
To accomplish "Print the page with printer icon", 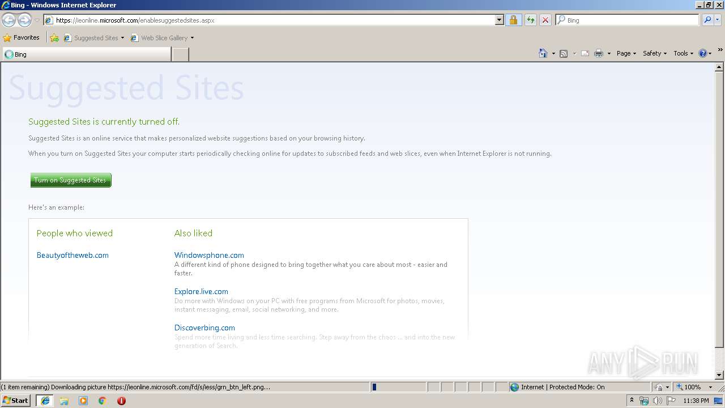I will 599,53.
